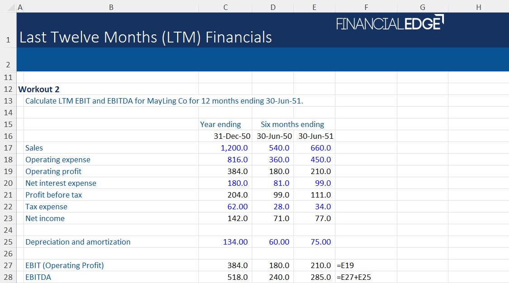
Task: Select the Net income label cell
Action: pos(45,218)
